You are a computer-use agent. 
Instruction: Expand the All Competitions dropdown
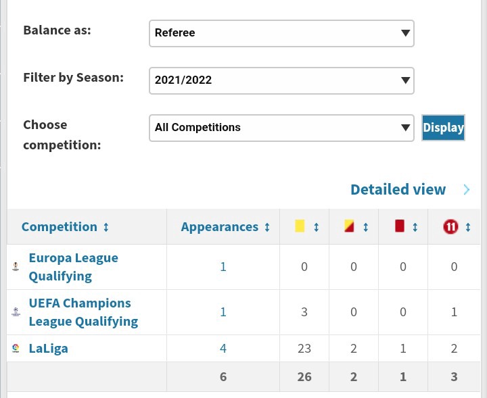[281, 128]
